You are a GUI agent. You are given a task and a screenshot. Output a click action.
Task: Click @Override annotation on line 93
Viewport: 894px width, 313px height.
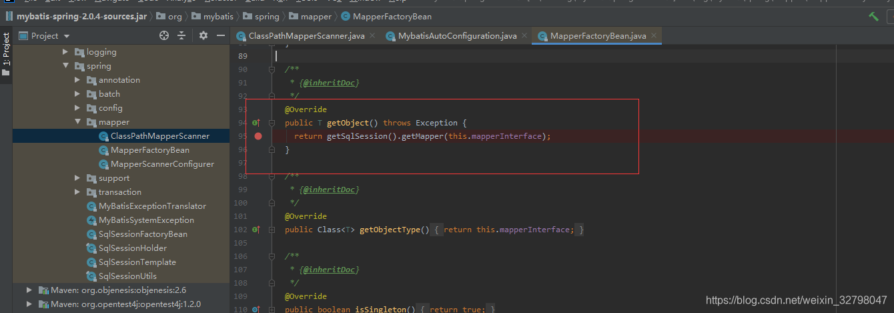click(x=306, y=109)
